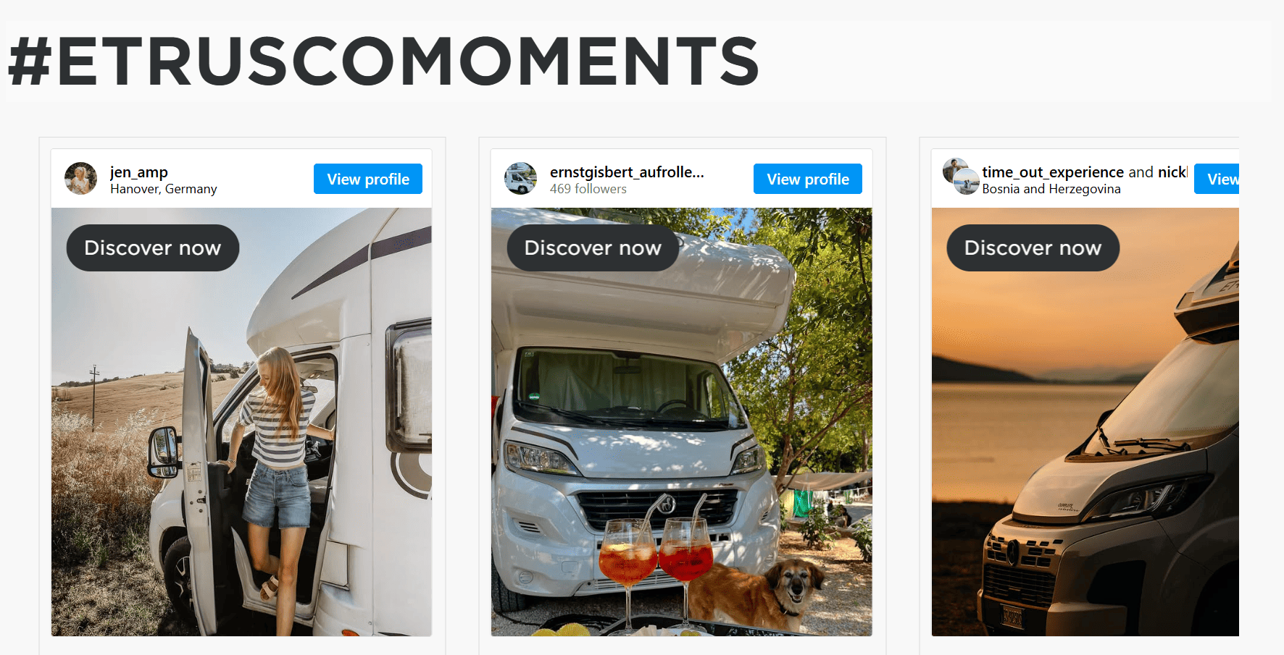The width and height of the screenshot is (1284, 655).
Task: Click View profile for ernstgisbert_aufrolle
Action: 808,179
